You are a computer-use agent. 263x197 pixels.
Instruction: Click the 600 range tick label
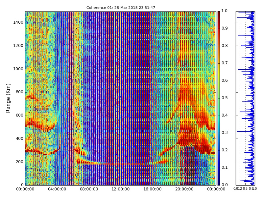pos(19,115)
